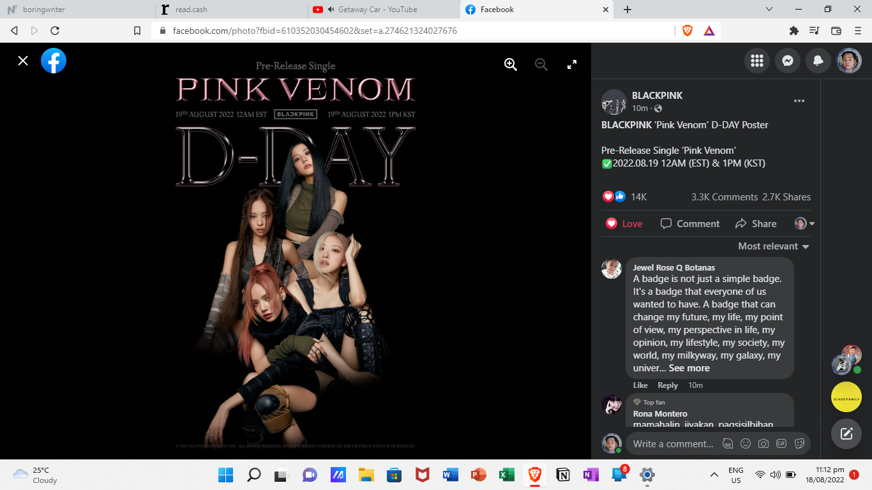Switch to the read.cash tab

click(231, 10)
